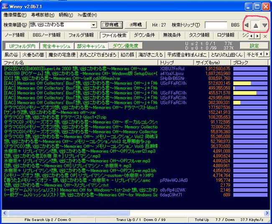
Task: Switch to the ノード情報 tab
Action: [x=15, y=35]
